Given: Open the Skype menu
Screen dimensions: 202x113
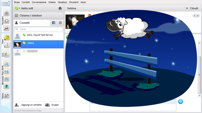Looking at the screenshot, I should tap(17, 2).
